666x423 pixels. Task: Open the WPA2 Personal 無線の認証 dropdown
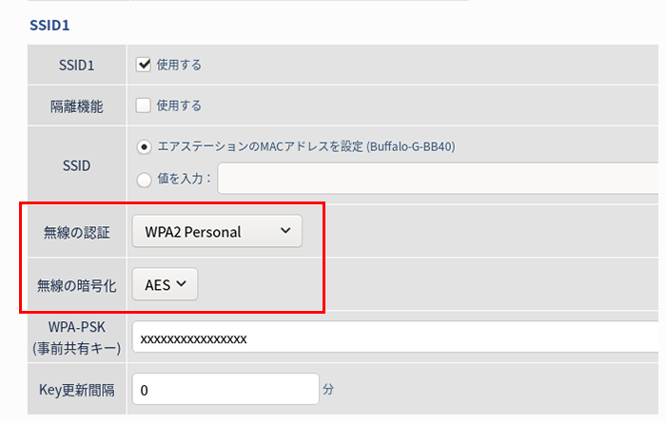[217, 231]
